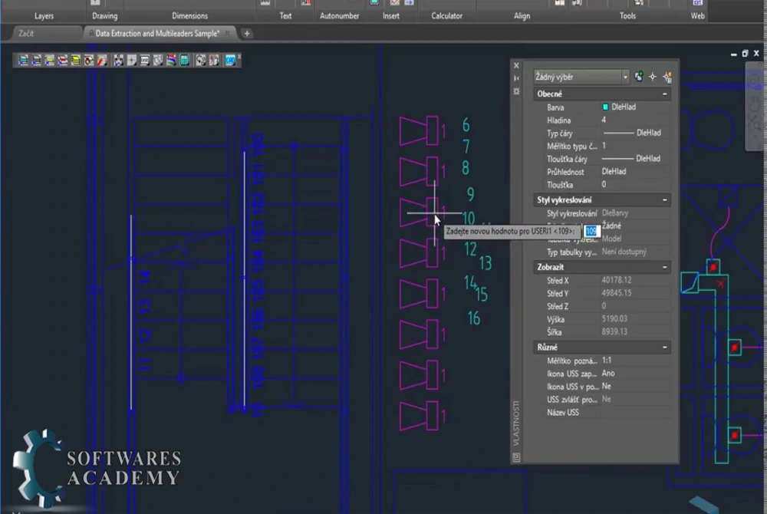767x514 pixels.
Task: Click the Insert ribbon panel label
Action: [391, 15]
